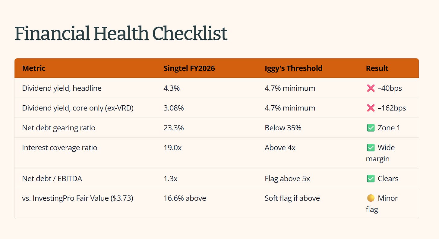439x239 pixels.
Task: Select the Singtel FY2026 column header
Action: (x=189, y=68)
